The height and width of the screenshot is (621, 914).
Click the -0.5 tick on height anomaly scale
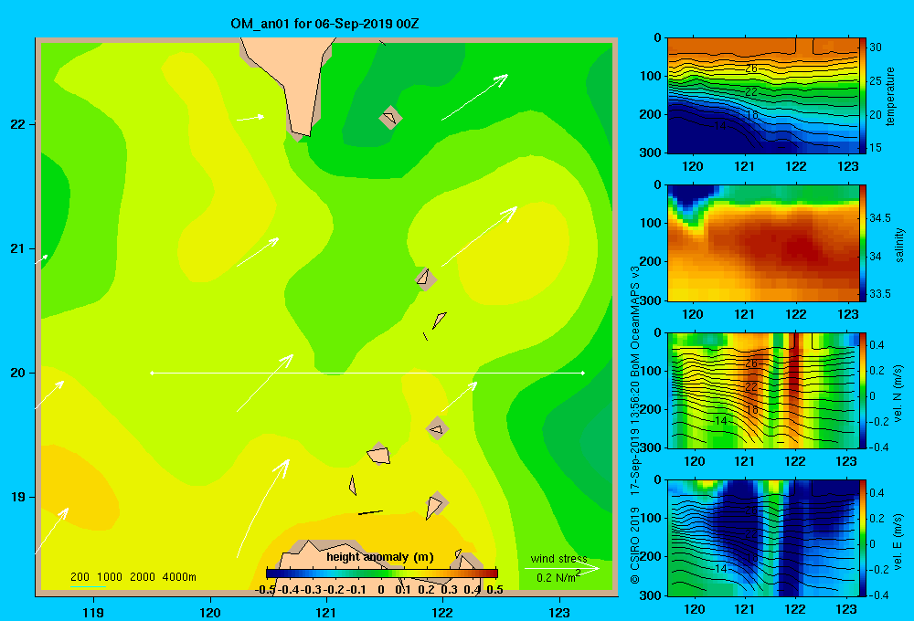point(265,589)
